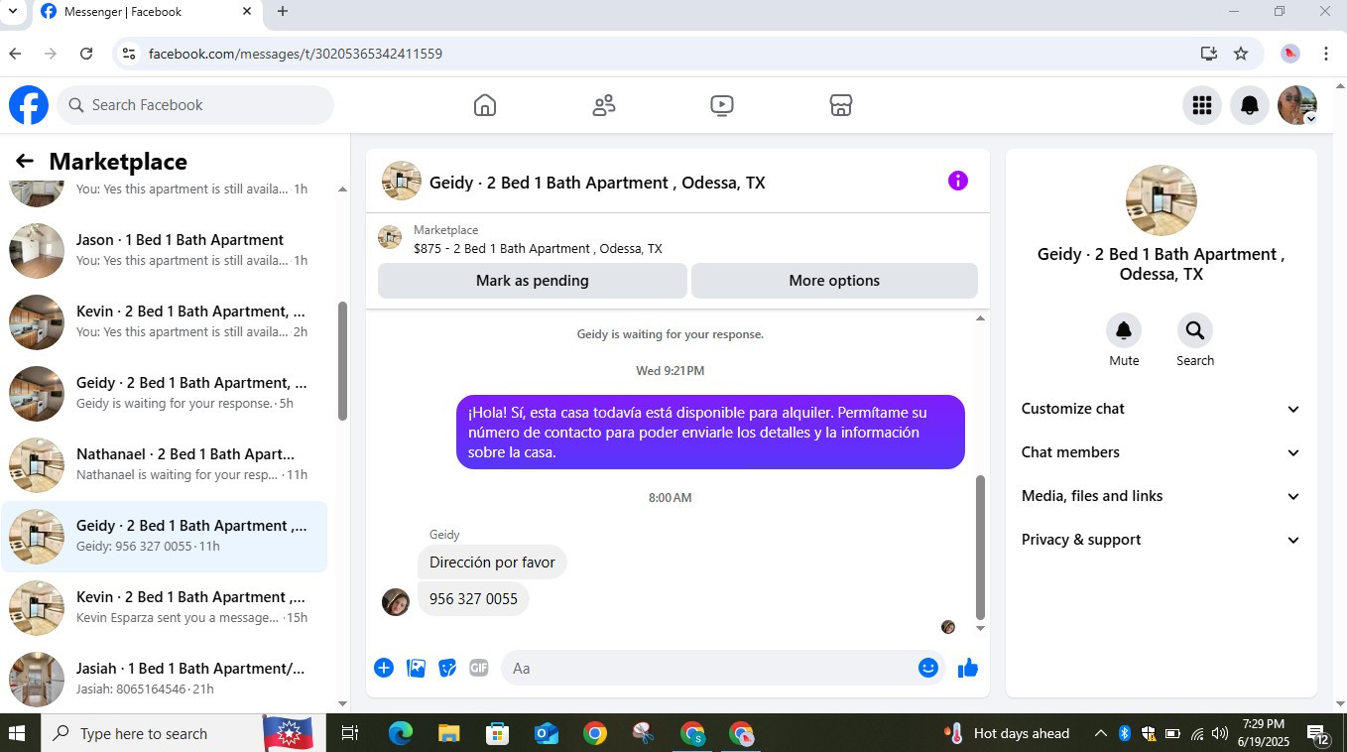Open Nathanael 2 Bed 1 Bath chat

pyautogui.click(x=164, y=464)
